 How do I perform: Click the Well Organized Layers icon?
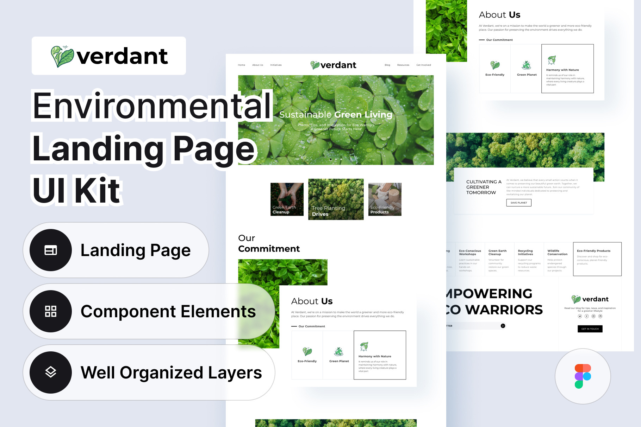(51, 372)
